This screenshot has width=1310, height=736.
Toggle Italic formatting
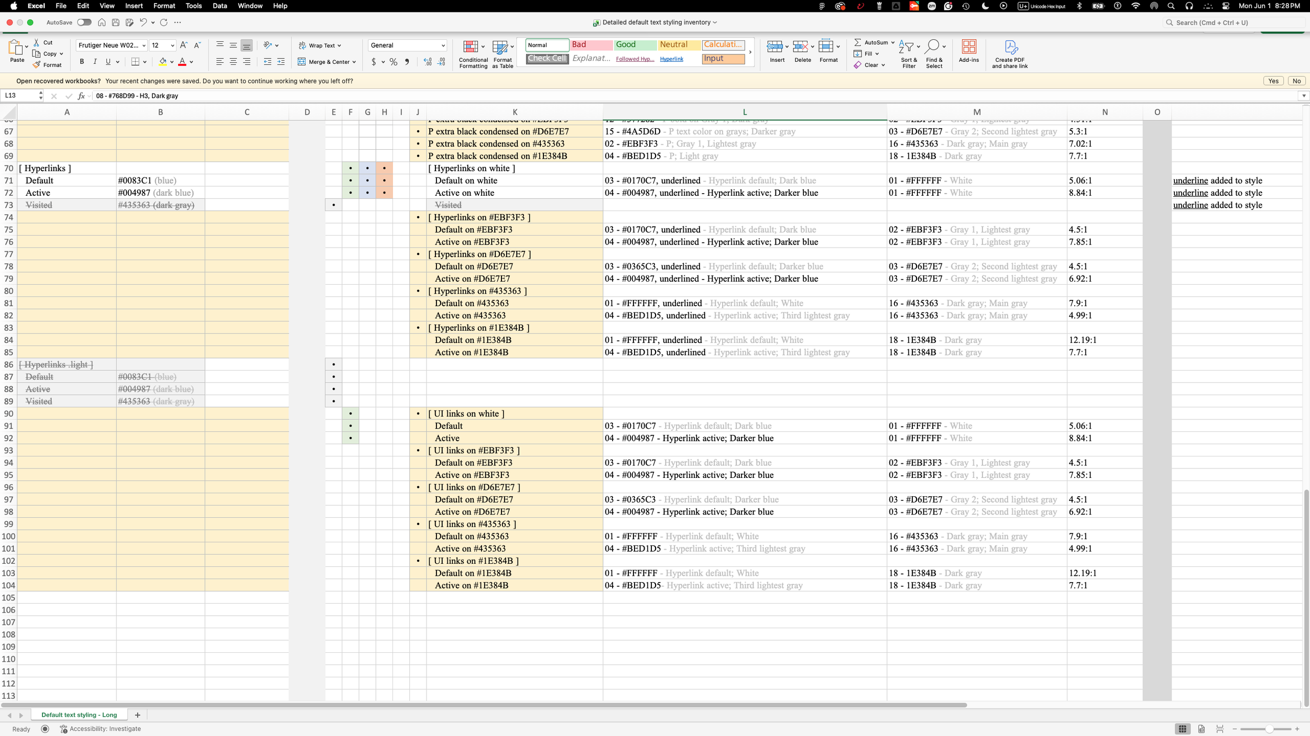point(95,62)
